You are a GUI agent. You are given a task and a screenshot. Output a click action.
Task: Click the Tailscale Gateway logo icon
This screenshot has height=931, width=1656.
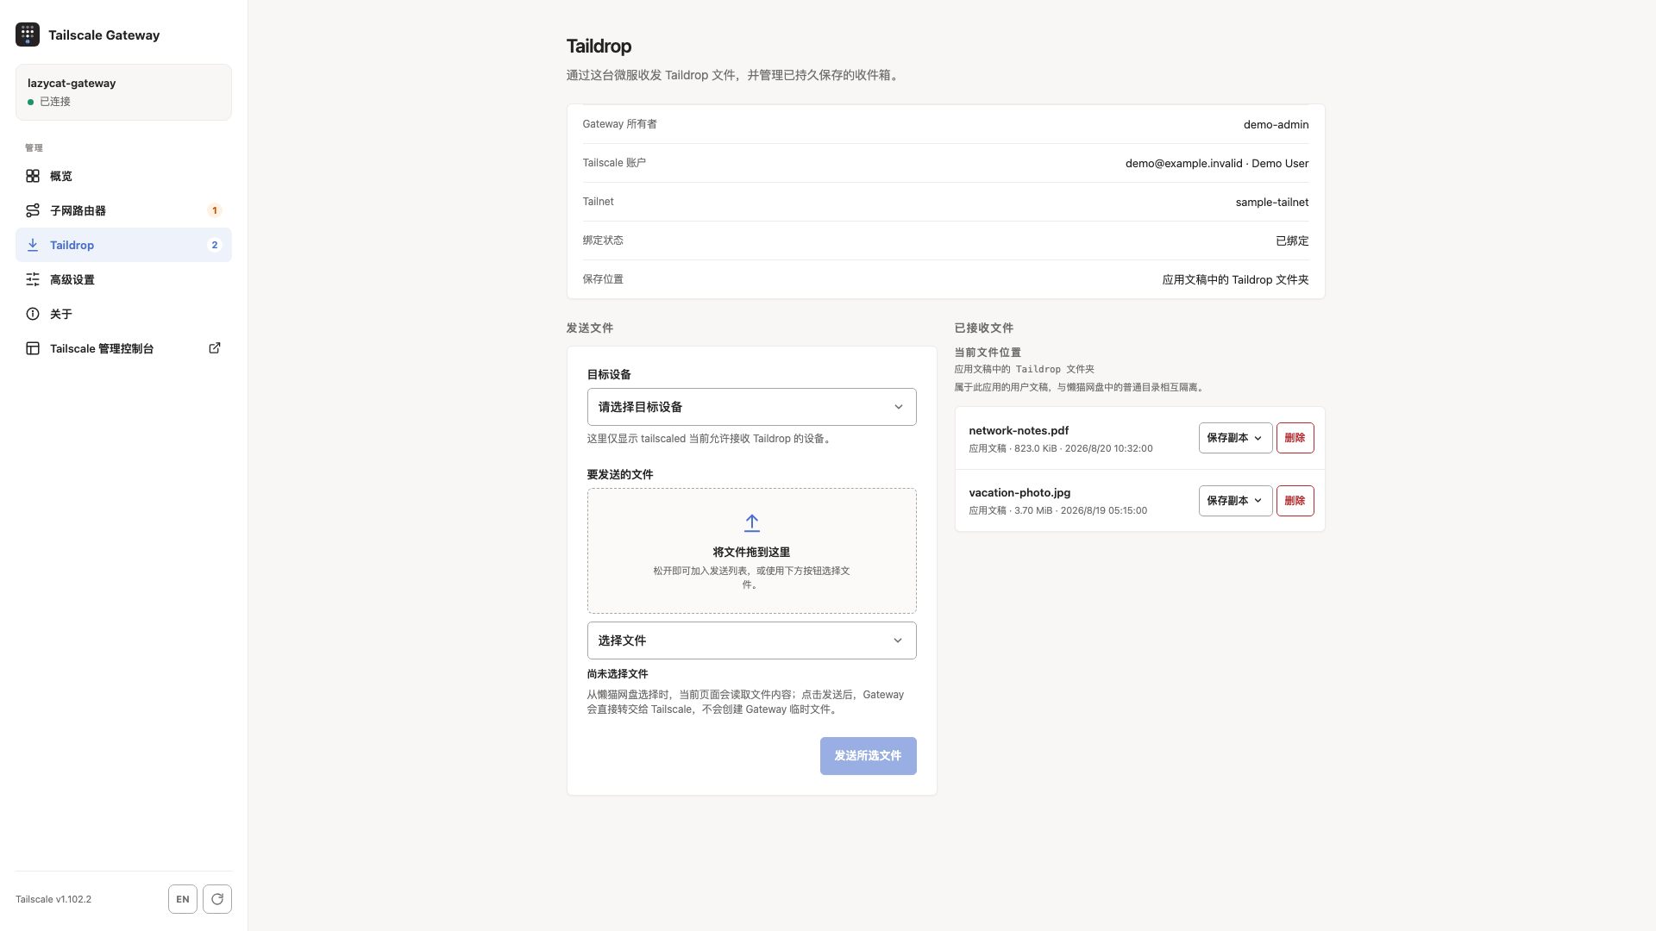28,34
